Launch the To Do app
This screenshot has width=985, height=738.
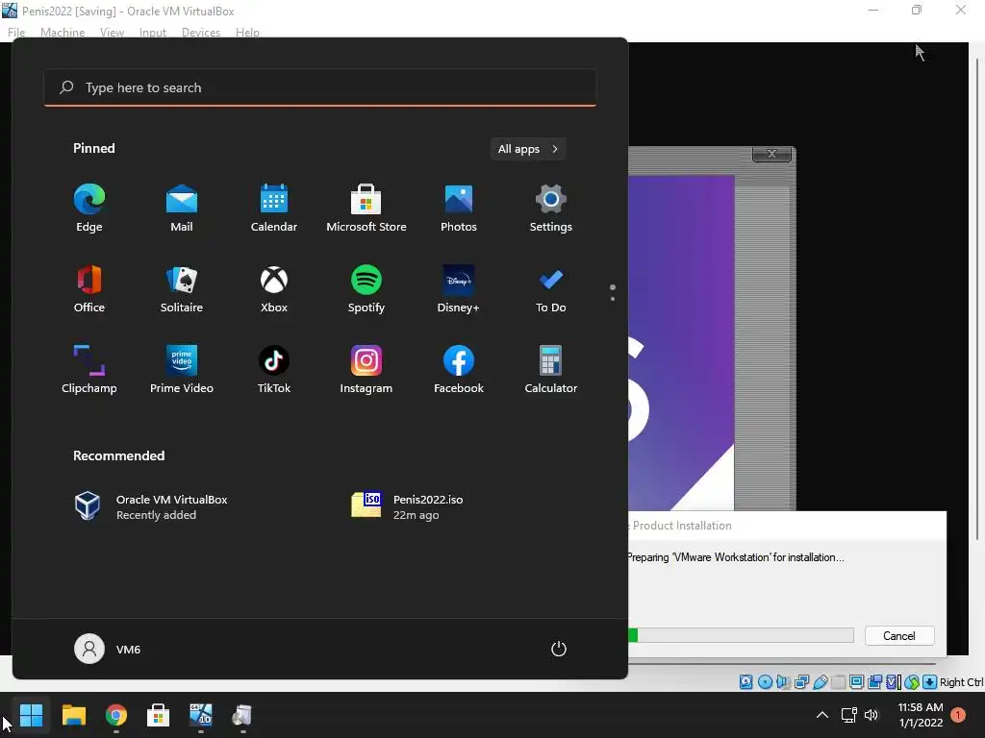pyautogui.click(x=551, y=288)
